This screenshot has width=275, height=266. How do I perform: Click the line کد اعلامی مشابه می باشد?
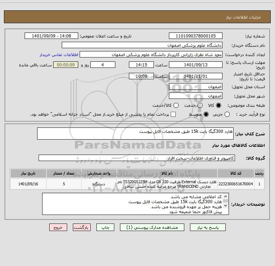196,197
